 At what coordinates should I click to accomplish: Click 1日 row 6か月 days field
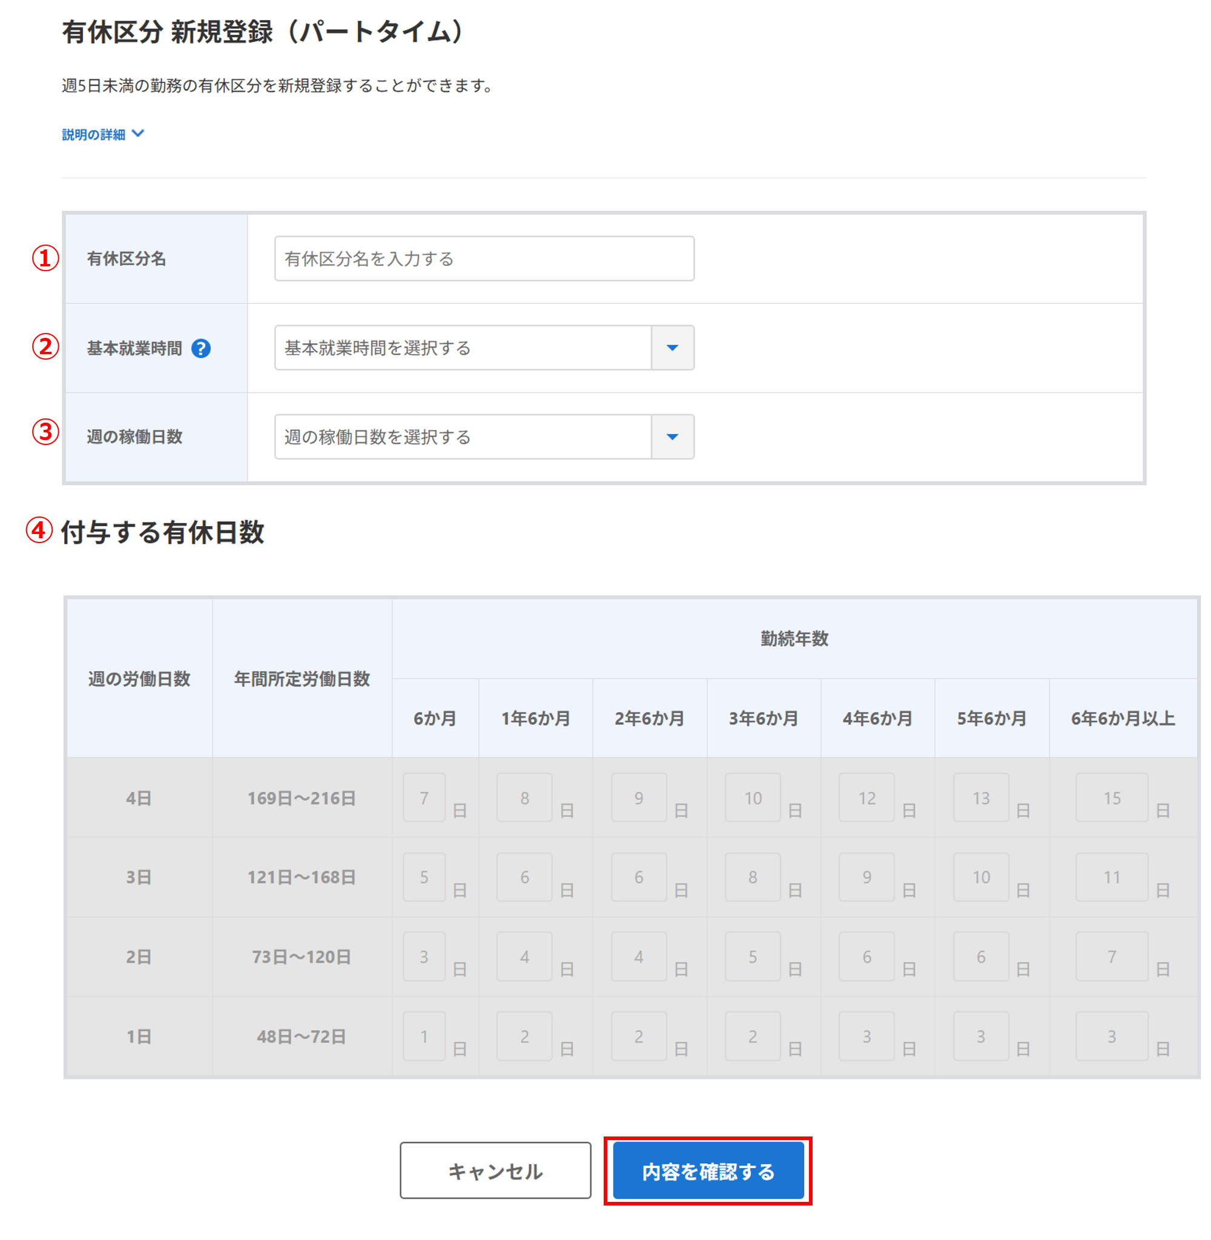click(424, 1036)
